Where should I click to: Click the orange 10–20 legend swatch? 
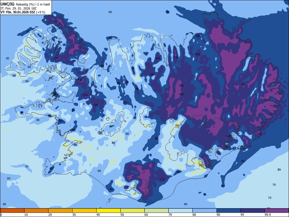point(36,211)
